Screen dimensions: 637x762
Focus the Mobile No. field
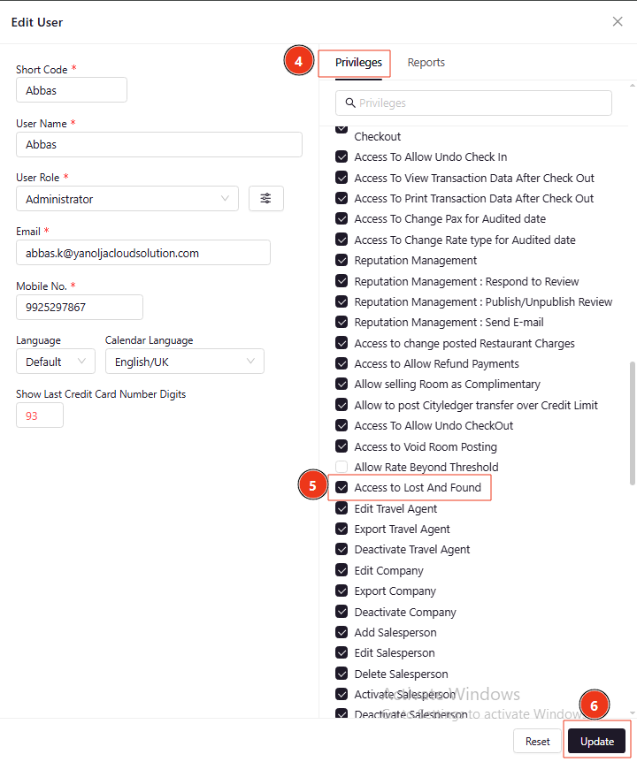coord(80,307)
